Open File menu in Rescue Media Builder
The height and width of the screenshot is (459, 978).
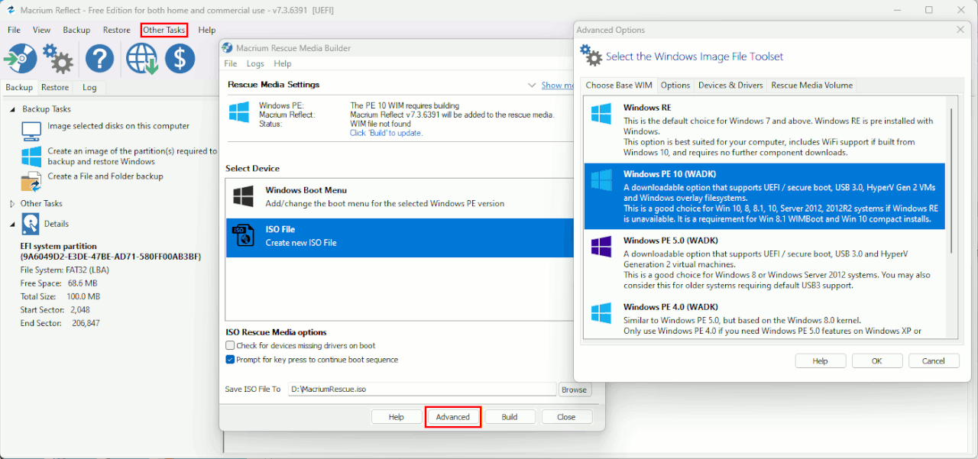tap(231, 63)
